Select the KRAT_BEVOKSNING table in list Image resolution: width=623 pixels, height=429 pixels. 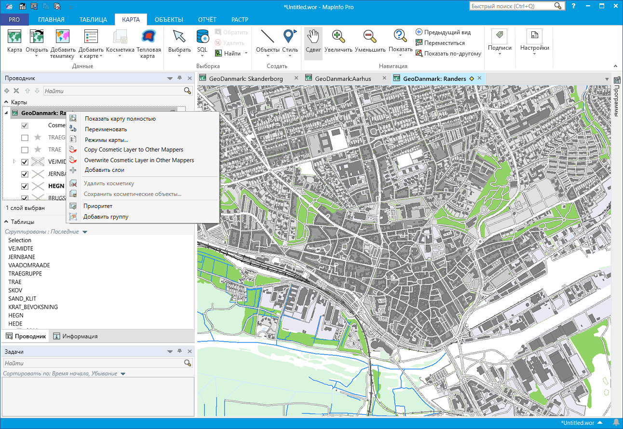click(x=33, y=307)
